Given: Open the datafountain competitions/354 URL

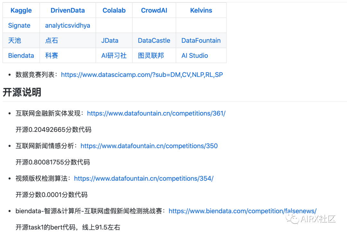Looking at the screenshot, I should click(x=144, y=178).
